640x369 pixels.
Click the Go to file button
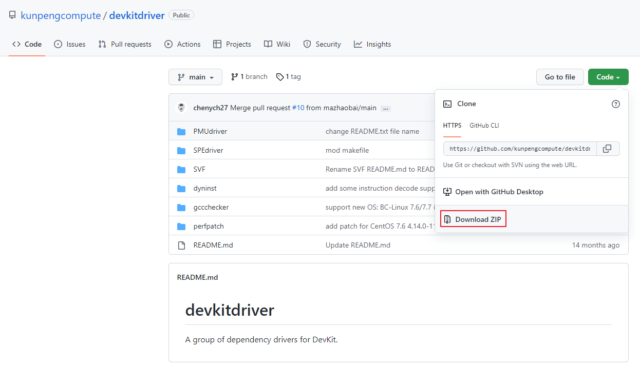[560, 77]
